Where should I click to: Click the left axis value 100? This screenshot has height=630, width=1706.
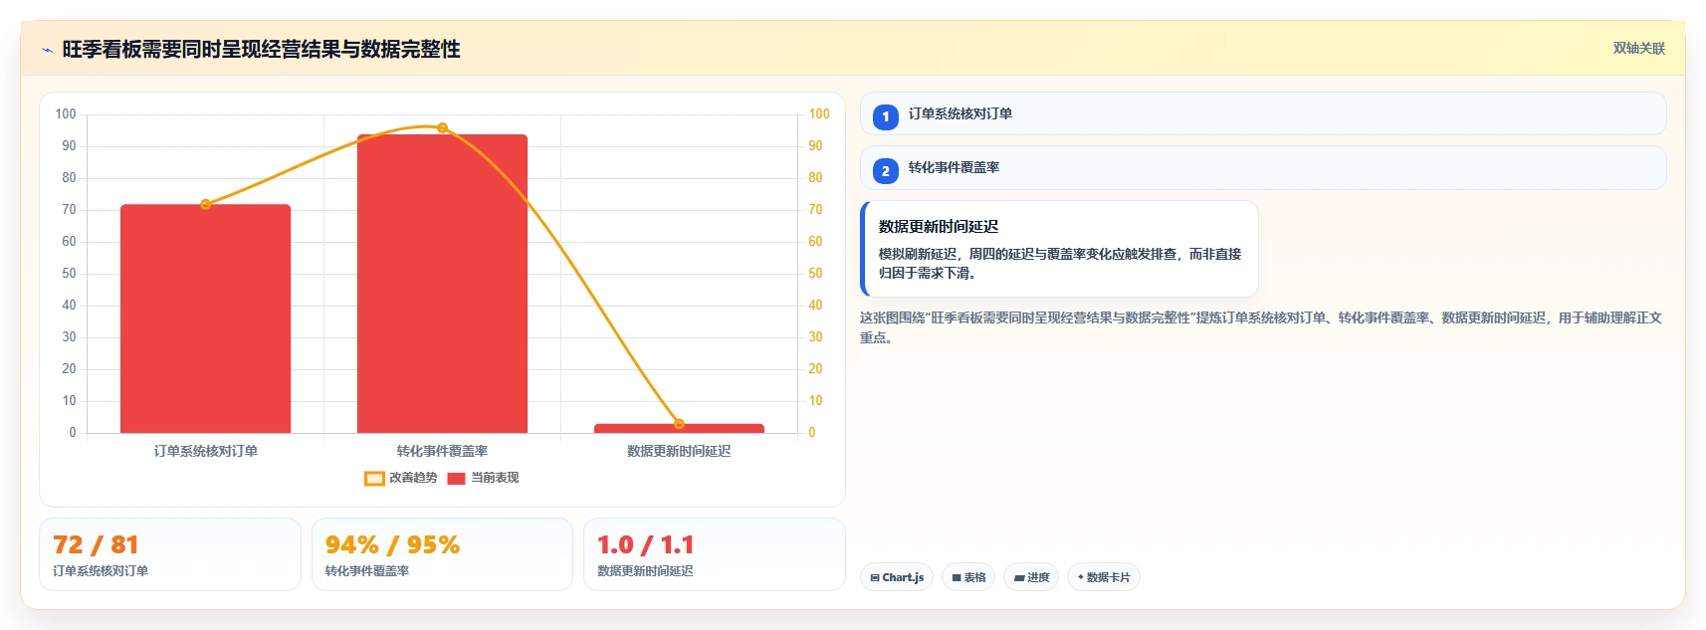(66, 114)
